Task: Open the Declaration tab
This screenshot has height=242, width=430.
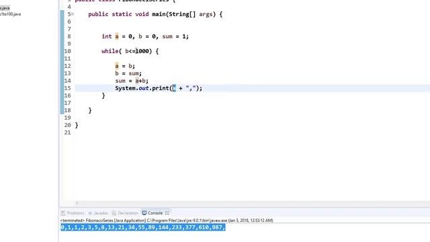Action: 128,213
